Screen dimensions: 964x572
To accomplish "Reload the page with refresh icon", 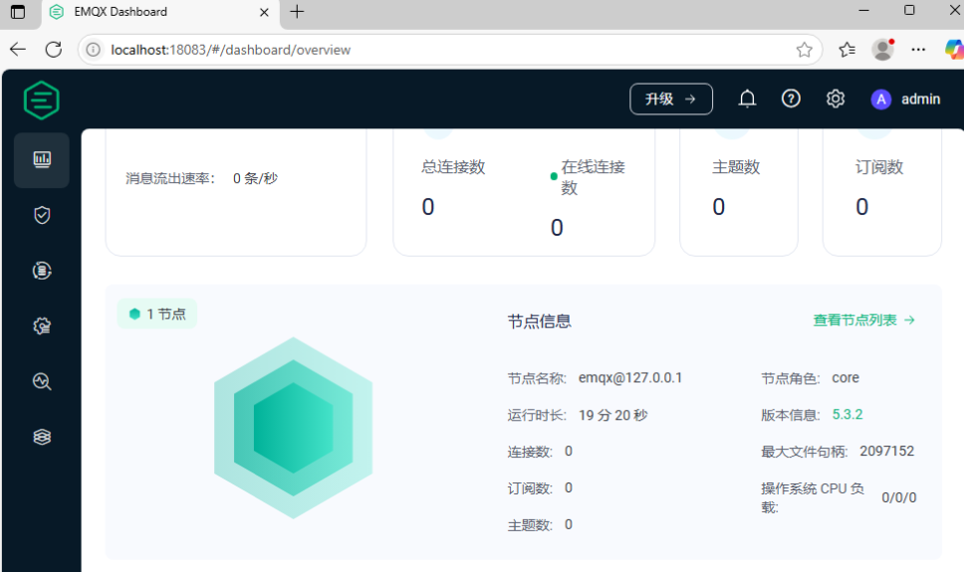I will point(54,50).
